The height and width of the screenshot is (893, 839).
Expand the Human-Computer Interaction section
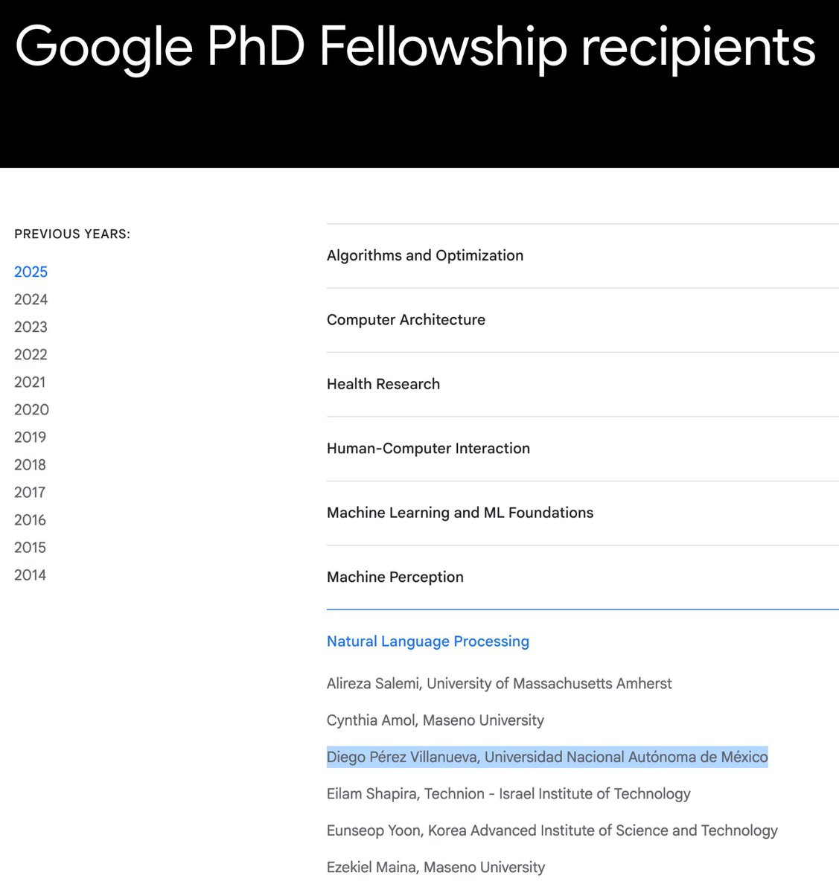pos(582,449)
